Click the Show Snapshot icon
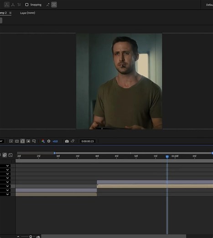 coord(73,141)
